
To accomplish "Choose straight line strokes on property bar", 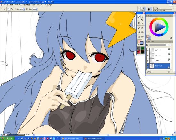I will 12,9.
